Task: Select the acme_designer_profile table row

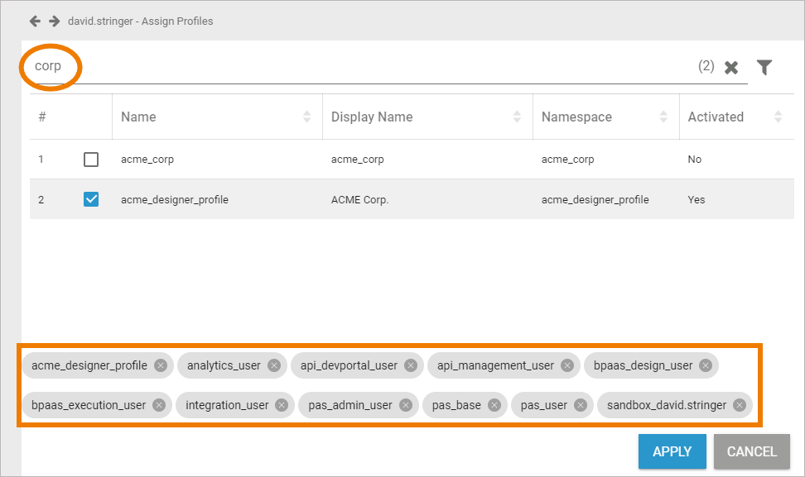Action: [414, 199]
